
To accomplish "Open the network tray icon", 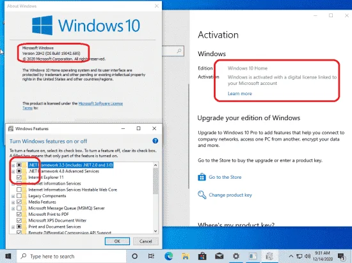I will [x=300, y=256].
